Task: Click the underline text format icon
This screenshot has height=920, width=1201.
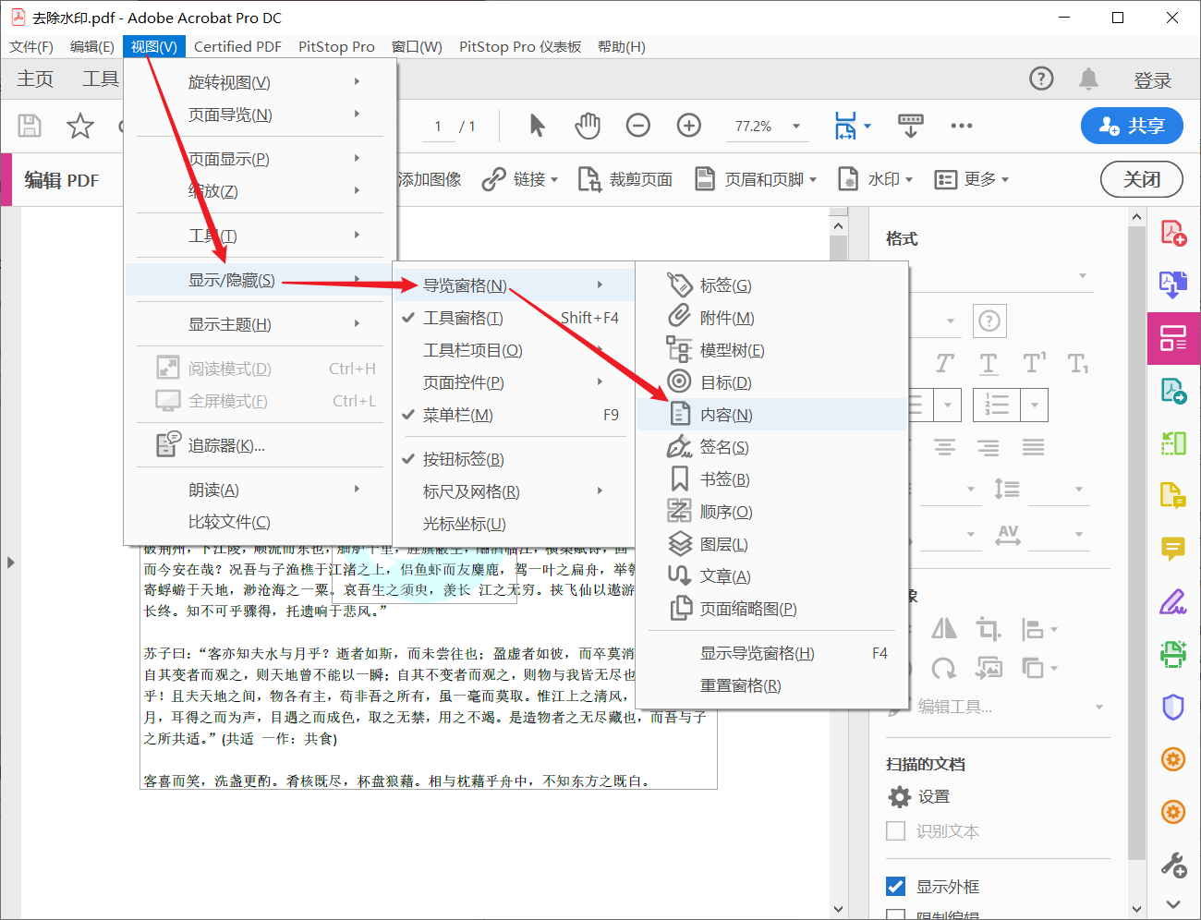Action: [x=989, y=364]
